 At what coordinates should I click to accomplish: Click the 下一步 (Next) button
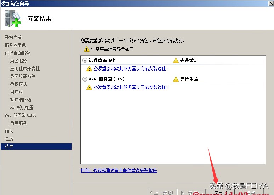[192, 192]
